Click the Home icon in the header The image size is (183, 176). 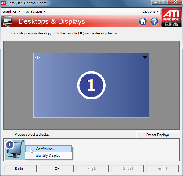point(143,21)
